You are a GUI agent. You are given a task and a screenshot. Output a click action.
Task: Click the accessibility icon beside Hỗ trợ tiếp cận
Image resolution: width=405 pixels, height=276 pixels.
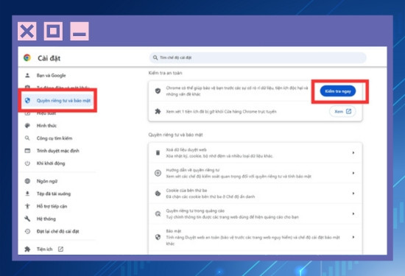(27, 206)
